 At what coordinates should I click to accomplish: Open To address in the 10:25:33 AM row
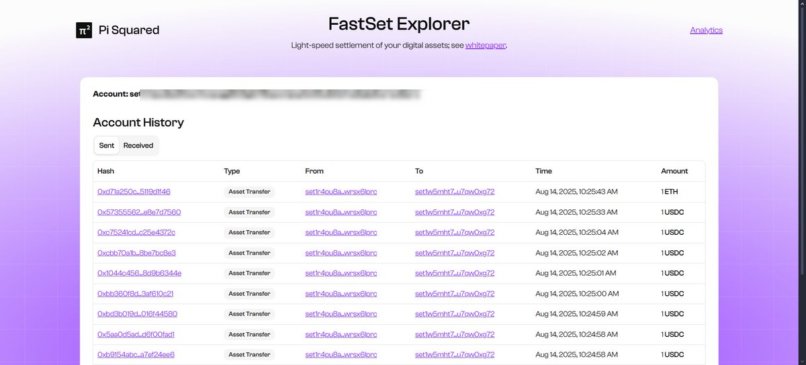tap(455, 212)
